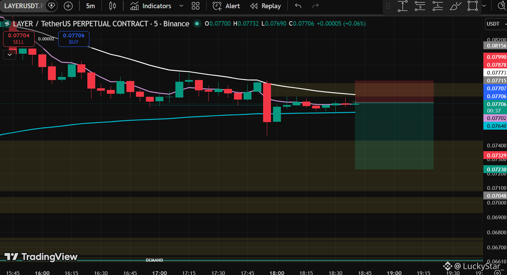Viewport: 507px width, 275px height.
Task: Start bar Replay mode
Action: tap(265, 6)
